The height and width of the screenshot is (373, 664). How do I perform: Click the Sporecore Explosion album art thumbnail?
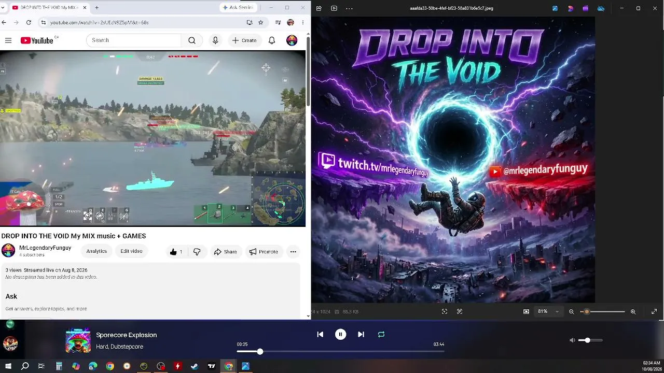78,341
